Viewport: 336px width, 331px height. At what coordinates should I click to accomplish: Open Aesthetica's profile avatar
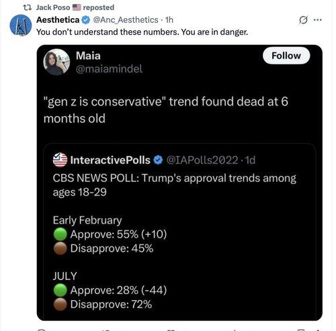pyautogui.click(x=21, y=25)
